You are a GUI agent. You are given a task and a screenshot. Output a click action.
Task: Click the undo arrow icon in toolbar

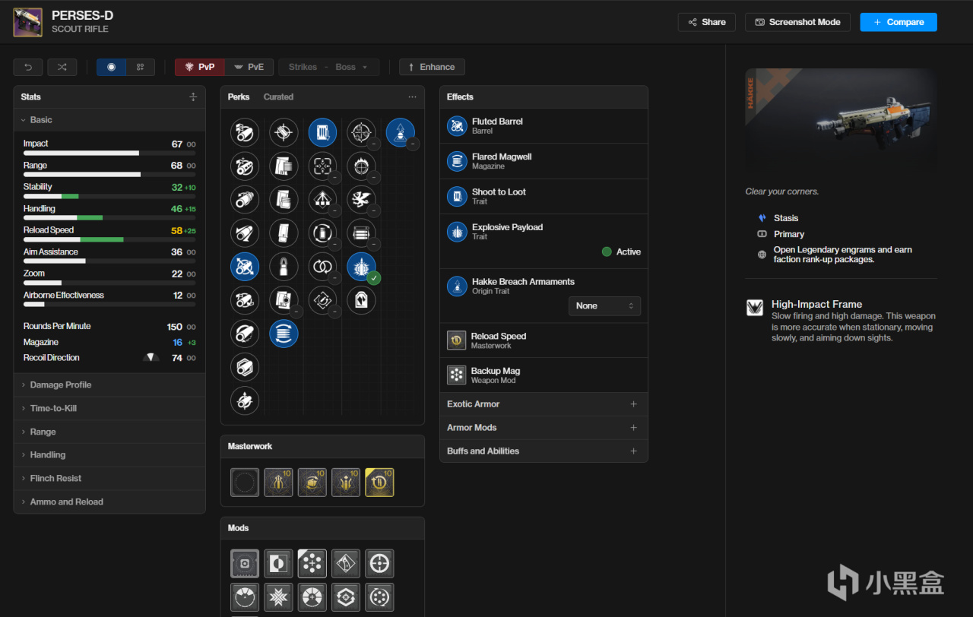(x=28, y=67)
